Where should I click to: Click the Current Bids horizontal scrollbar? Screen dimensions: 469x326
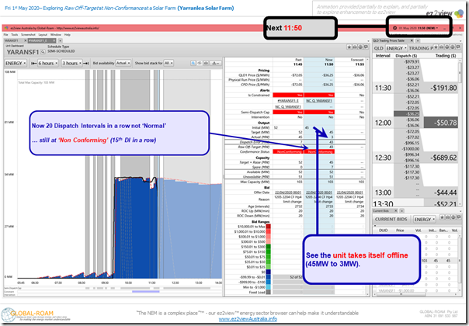click(416, 294)
